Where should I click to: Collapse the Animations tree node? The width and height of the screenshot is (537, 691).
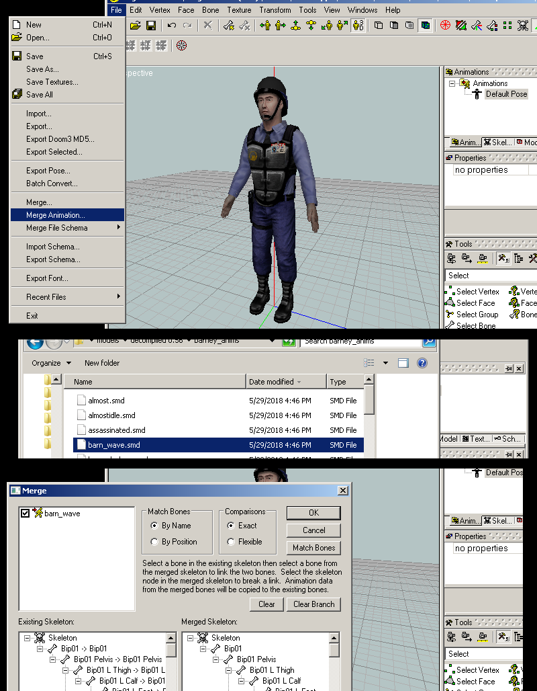pyautogui.click(x=452, y=83)
